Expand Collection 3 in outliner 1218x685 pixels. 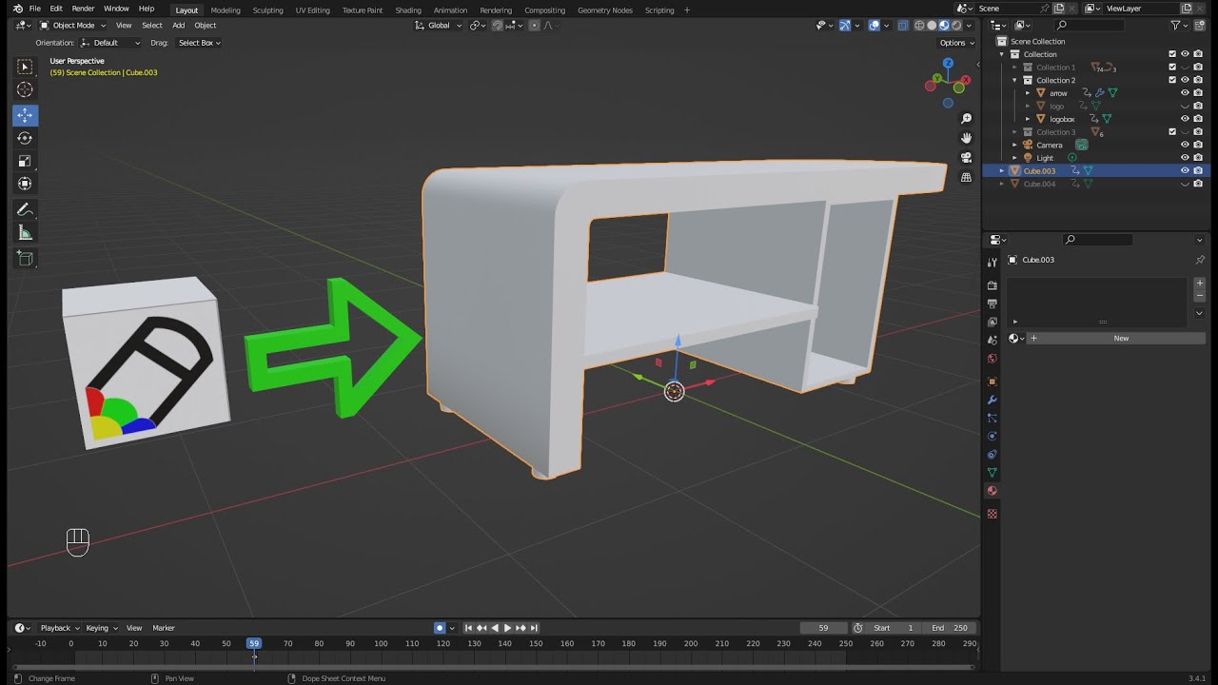1014,132
